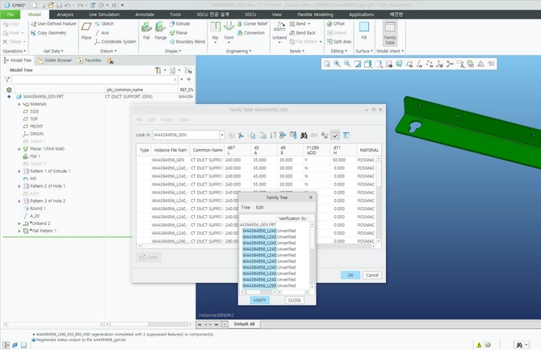Switch to the Annotate ribbon tab
Viewport: 541px width, 350px height.
tap(145, 15)
